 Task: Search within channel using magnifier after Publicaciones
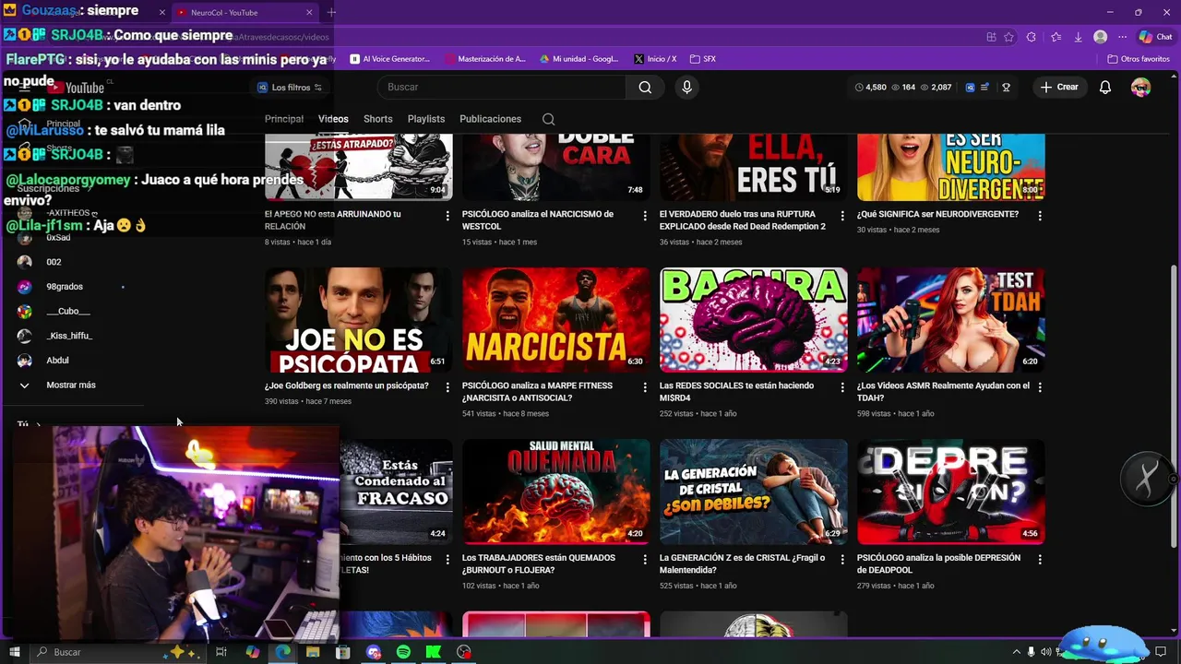pyautogui.click(x=548, y=119)
